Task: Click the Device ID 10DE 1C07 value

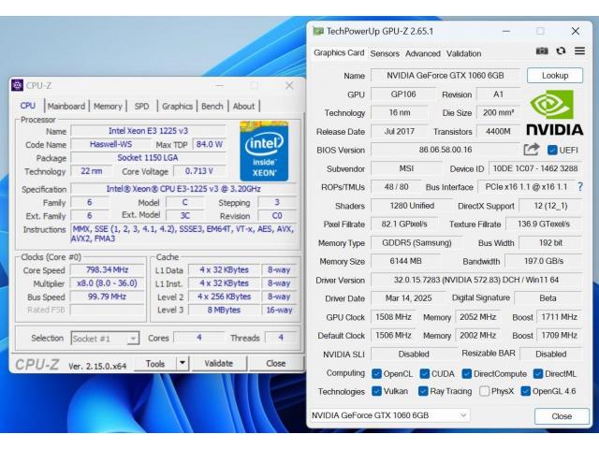Action: click(535, 168)
